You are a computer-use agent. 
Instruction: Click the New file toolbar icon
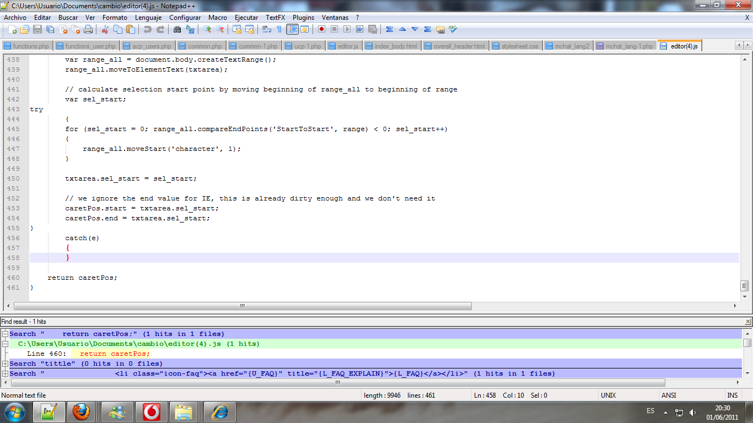tap(12, 29)
